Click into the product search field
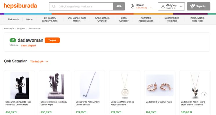The image size is (216, 115). tap(81, 6)
